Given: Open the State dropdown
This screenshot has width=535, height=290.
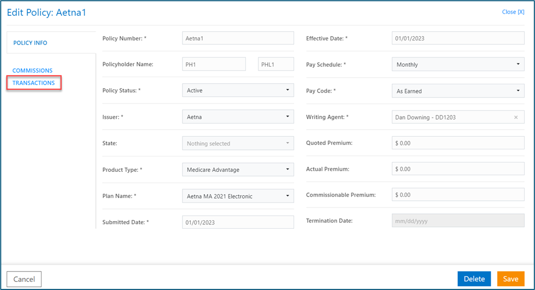Looking at the screenshot, I should coord(238,143).
